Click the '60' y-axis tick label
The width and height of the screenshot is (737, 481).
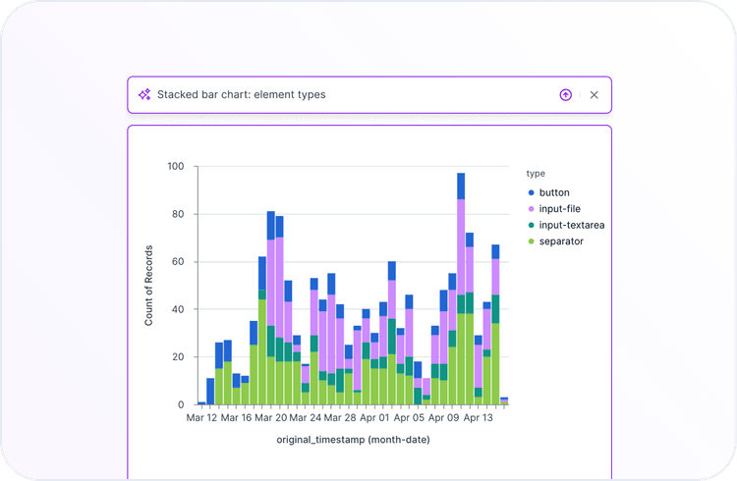click(x=178, y=262)
